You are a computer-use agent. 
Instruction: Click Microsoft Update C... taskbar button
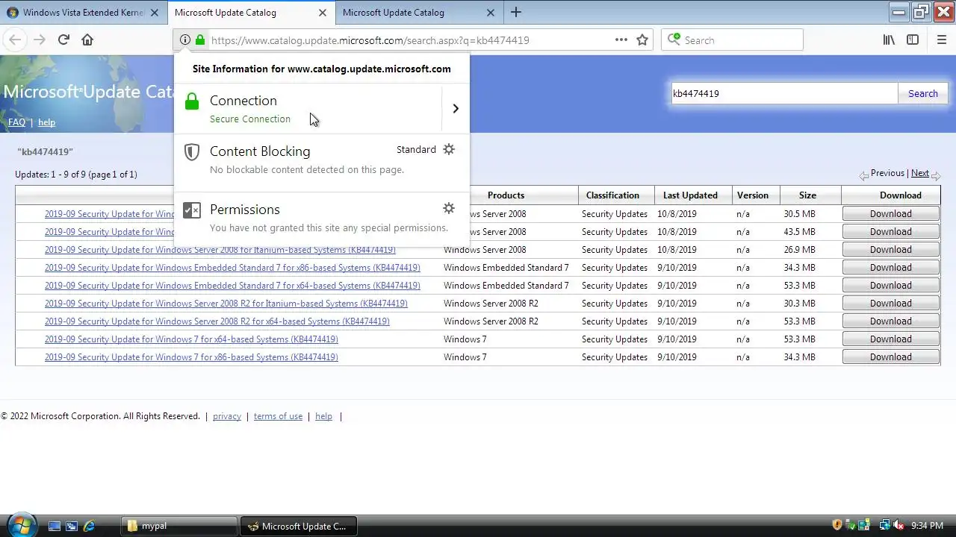[x=298, y=526]
